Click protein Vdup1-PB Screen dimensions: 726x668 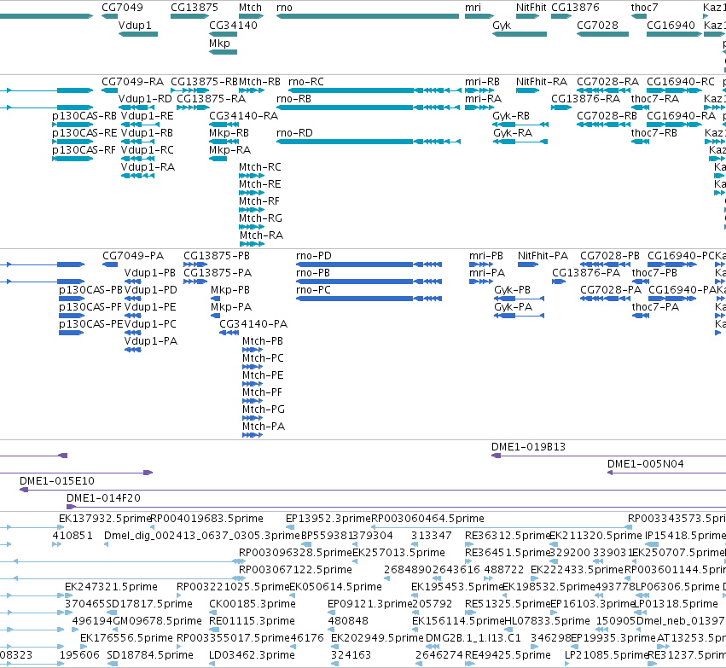pyautogui.click(x=149, y=273)
